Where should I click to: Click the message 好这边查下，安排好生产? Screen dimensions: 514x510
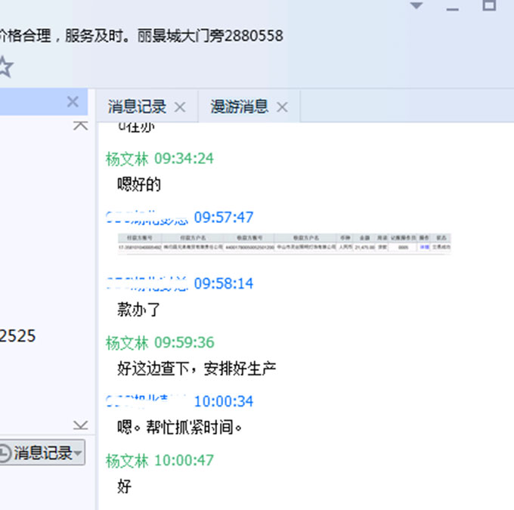tap(197, 369)
